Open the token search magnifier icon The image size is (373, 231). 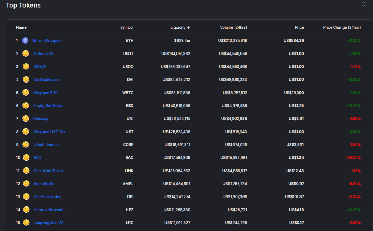click(363, 4)
